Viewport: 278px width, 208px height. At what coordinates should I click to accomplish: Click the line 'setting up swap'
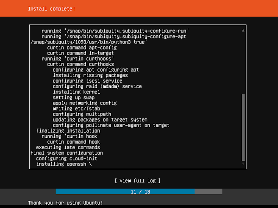[x=74, y=98]
